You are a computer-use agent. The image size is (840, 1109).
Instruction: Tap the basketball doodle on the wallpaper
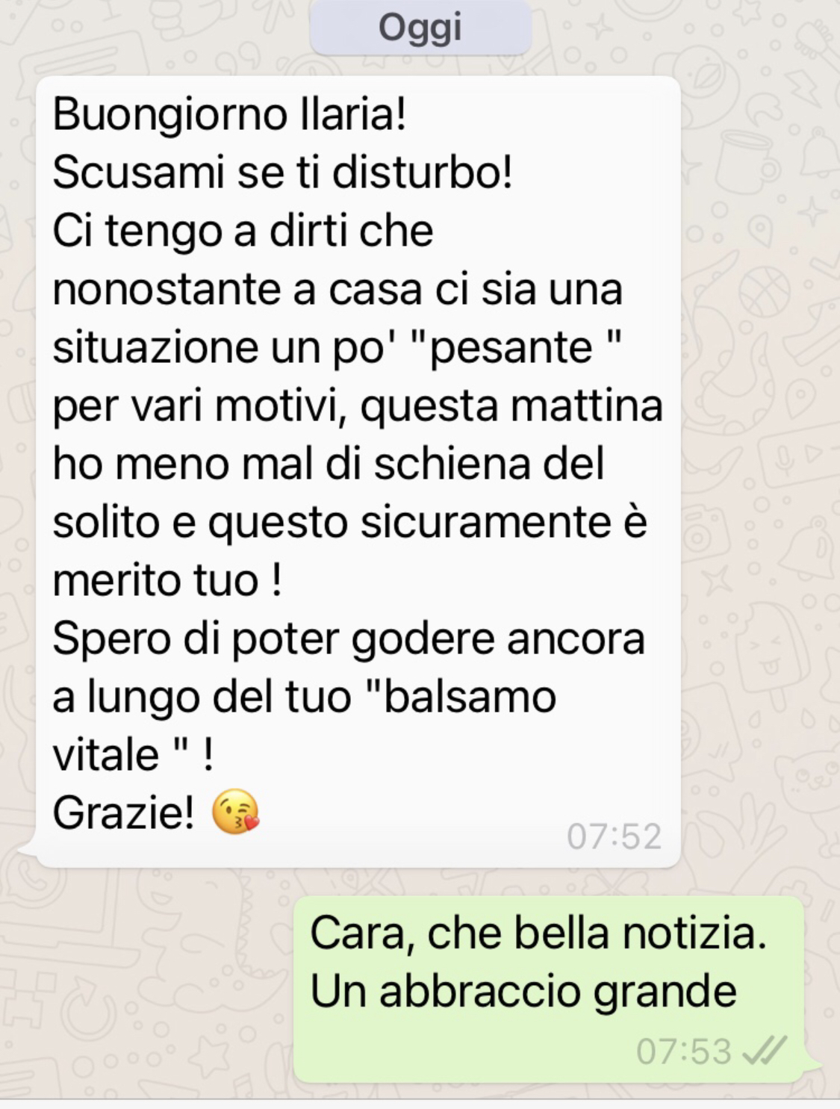coord(764,293)
